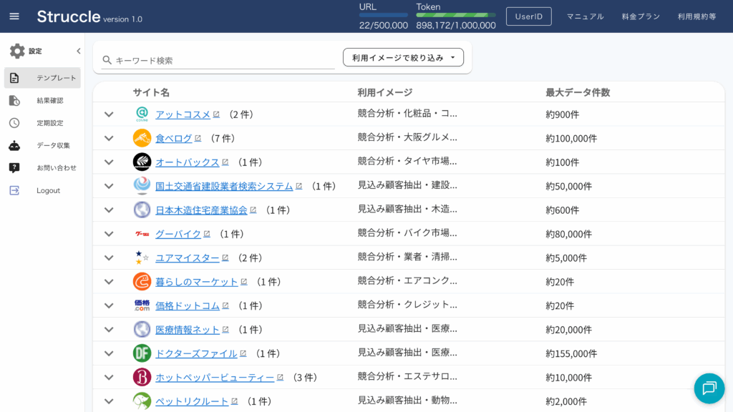Select テンプレート in the sidebar

43,78
